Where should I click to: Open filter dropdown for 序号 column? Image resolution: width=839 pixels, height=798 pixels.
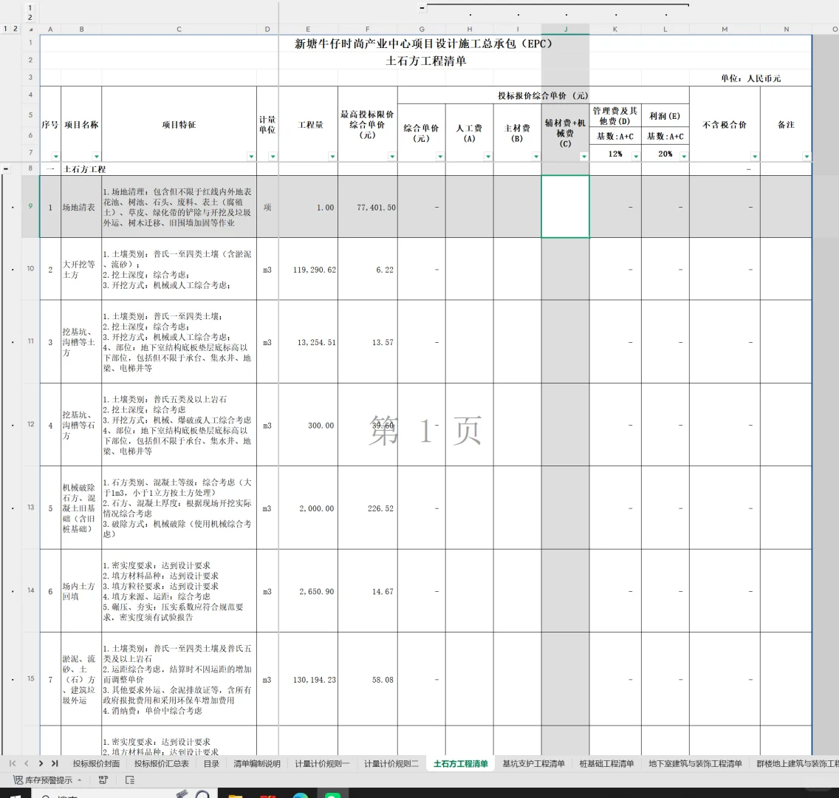pos(55,157)
